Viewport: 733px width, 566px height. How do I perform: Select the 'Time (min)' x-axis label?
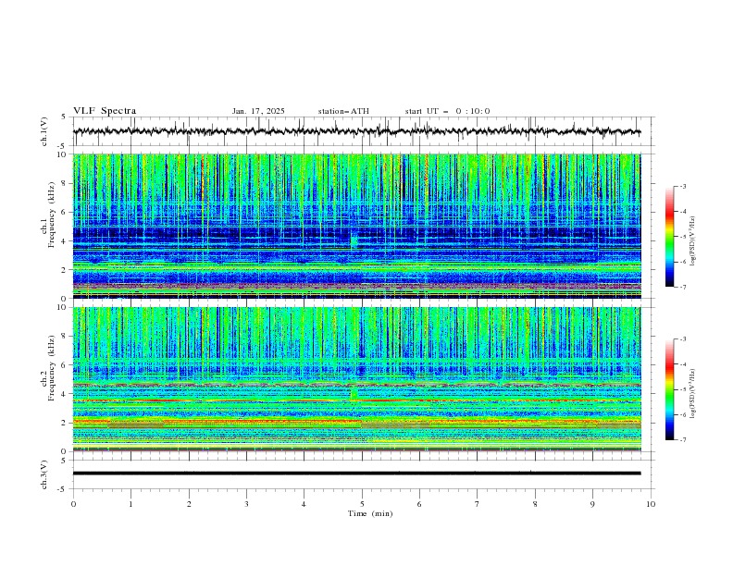tap(370, 513)
